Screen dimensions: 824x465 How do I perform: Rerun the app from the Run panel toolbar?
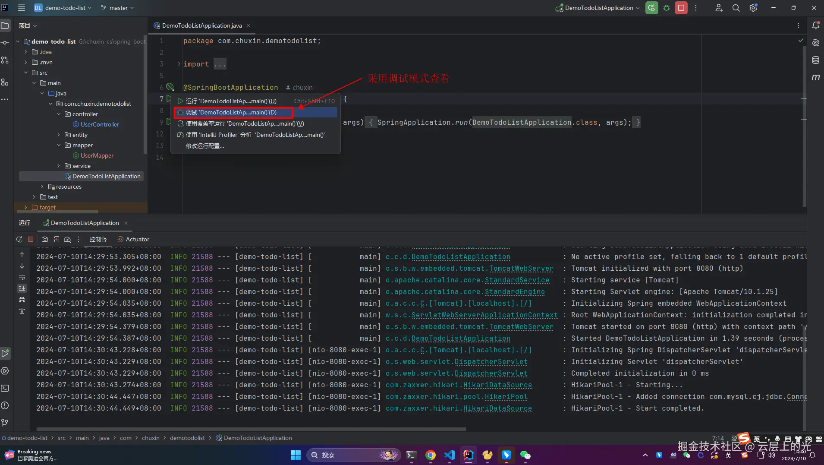coord(19,239)
